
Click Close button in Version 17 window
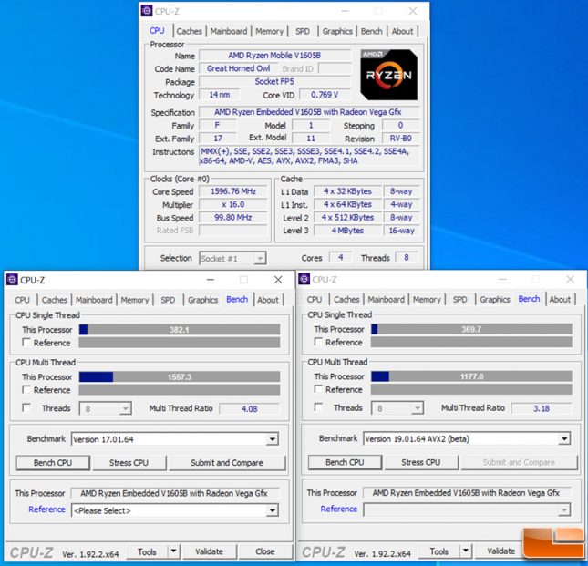click(265, 551)
